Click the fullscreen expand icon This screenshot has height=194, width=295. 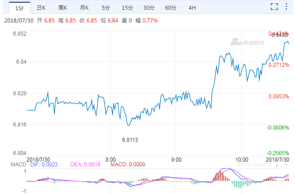point(274,7)
